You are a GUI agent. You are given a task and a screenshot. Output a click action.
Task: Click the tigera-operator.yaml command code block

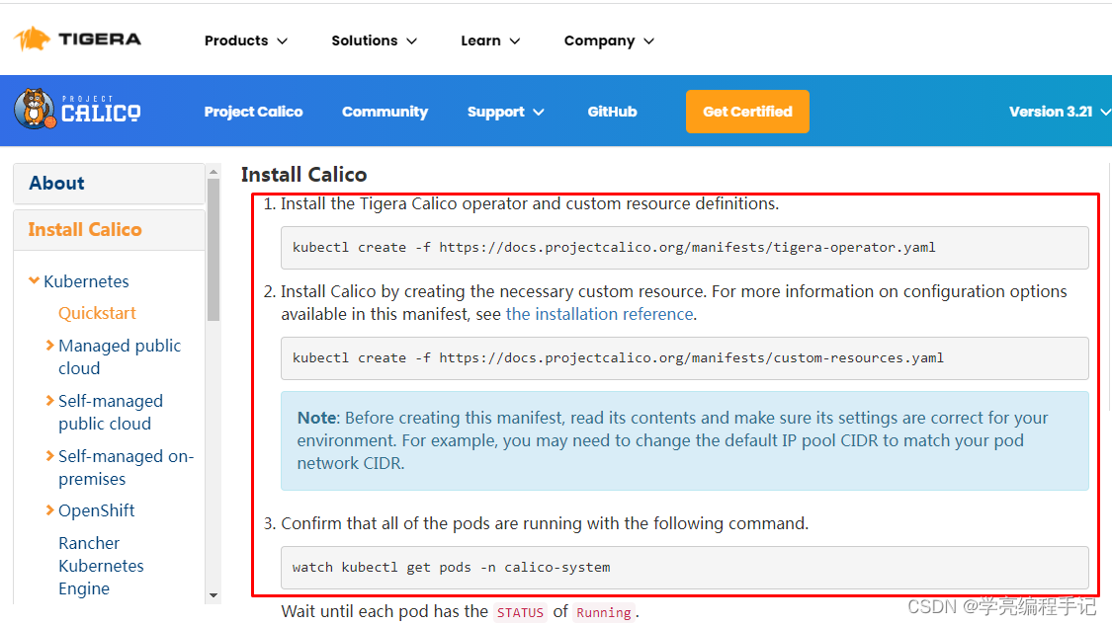point(684,247)
